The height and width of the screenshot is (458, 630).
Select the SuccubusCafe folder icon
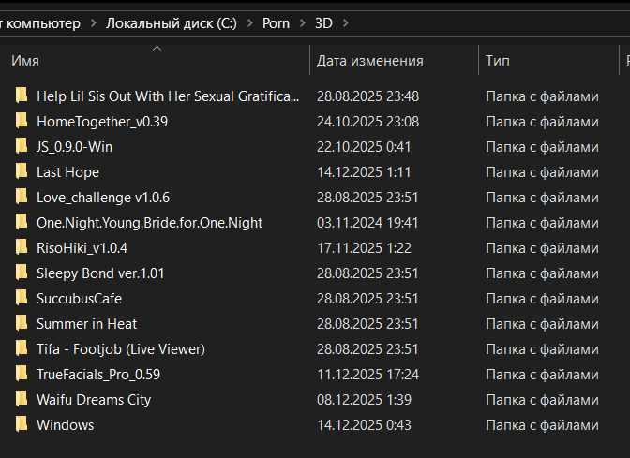[x=22, y=298]
